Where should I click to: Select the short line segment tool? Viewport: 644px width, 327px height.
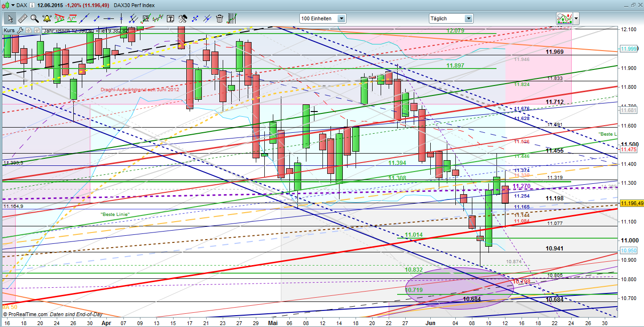96,18
